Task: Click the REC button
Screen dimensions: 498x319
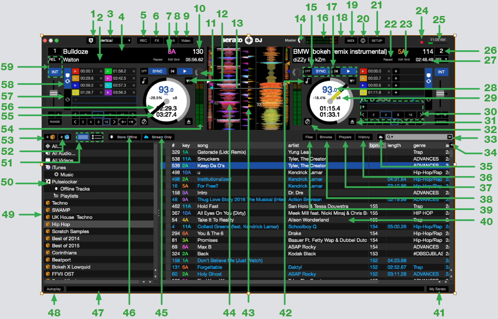Action: click(143, 40)
